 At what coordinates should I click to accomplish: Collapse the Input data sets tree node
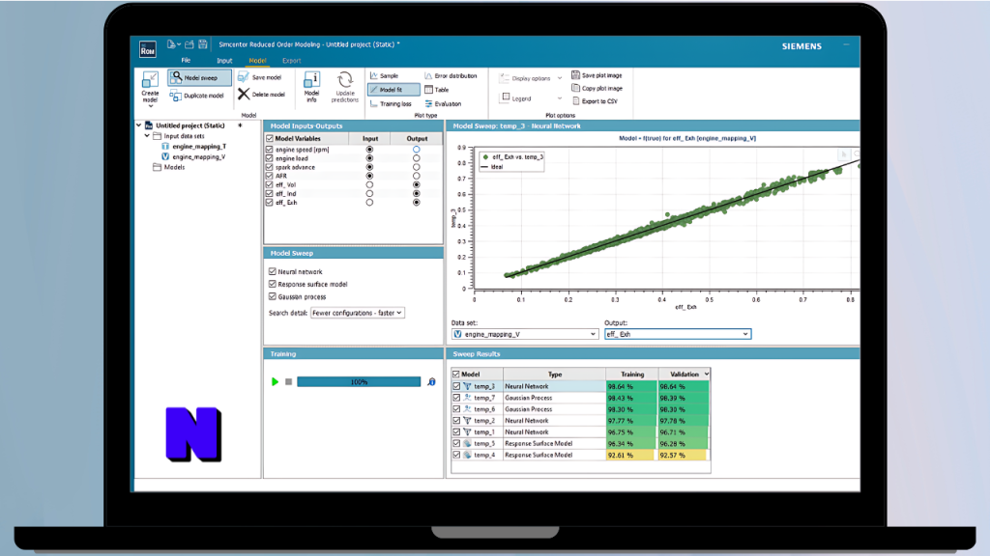tap(147, 135)
